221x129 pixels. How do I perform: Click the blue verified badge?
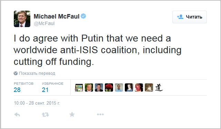click(x=83, y=16)
